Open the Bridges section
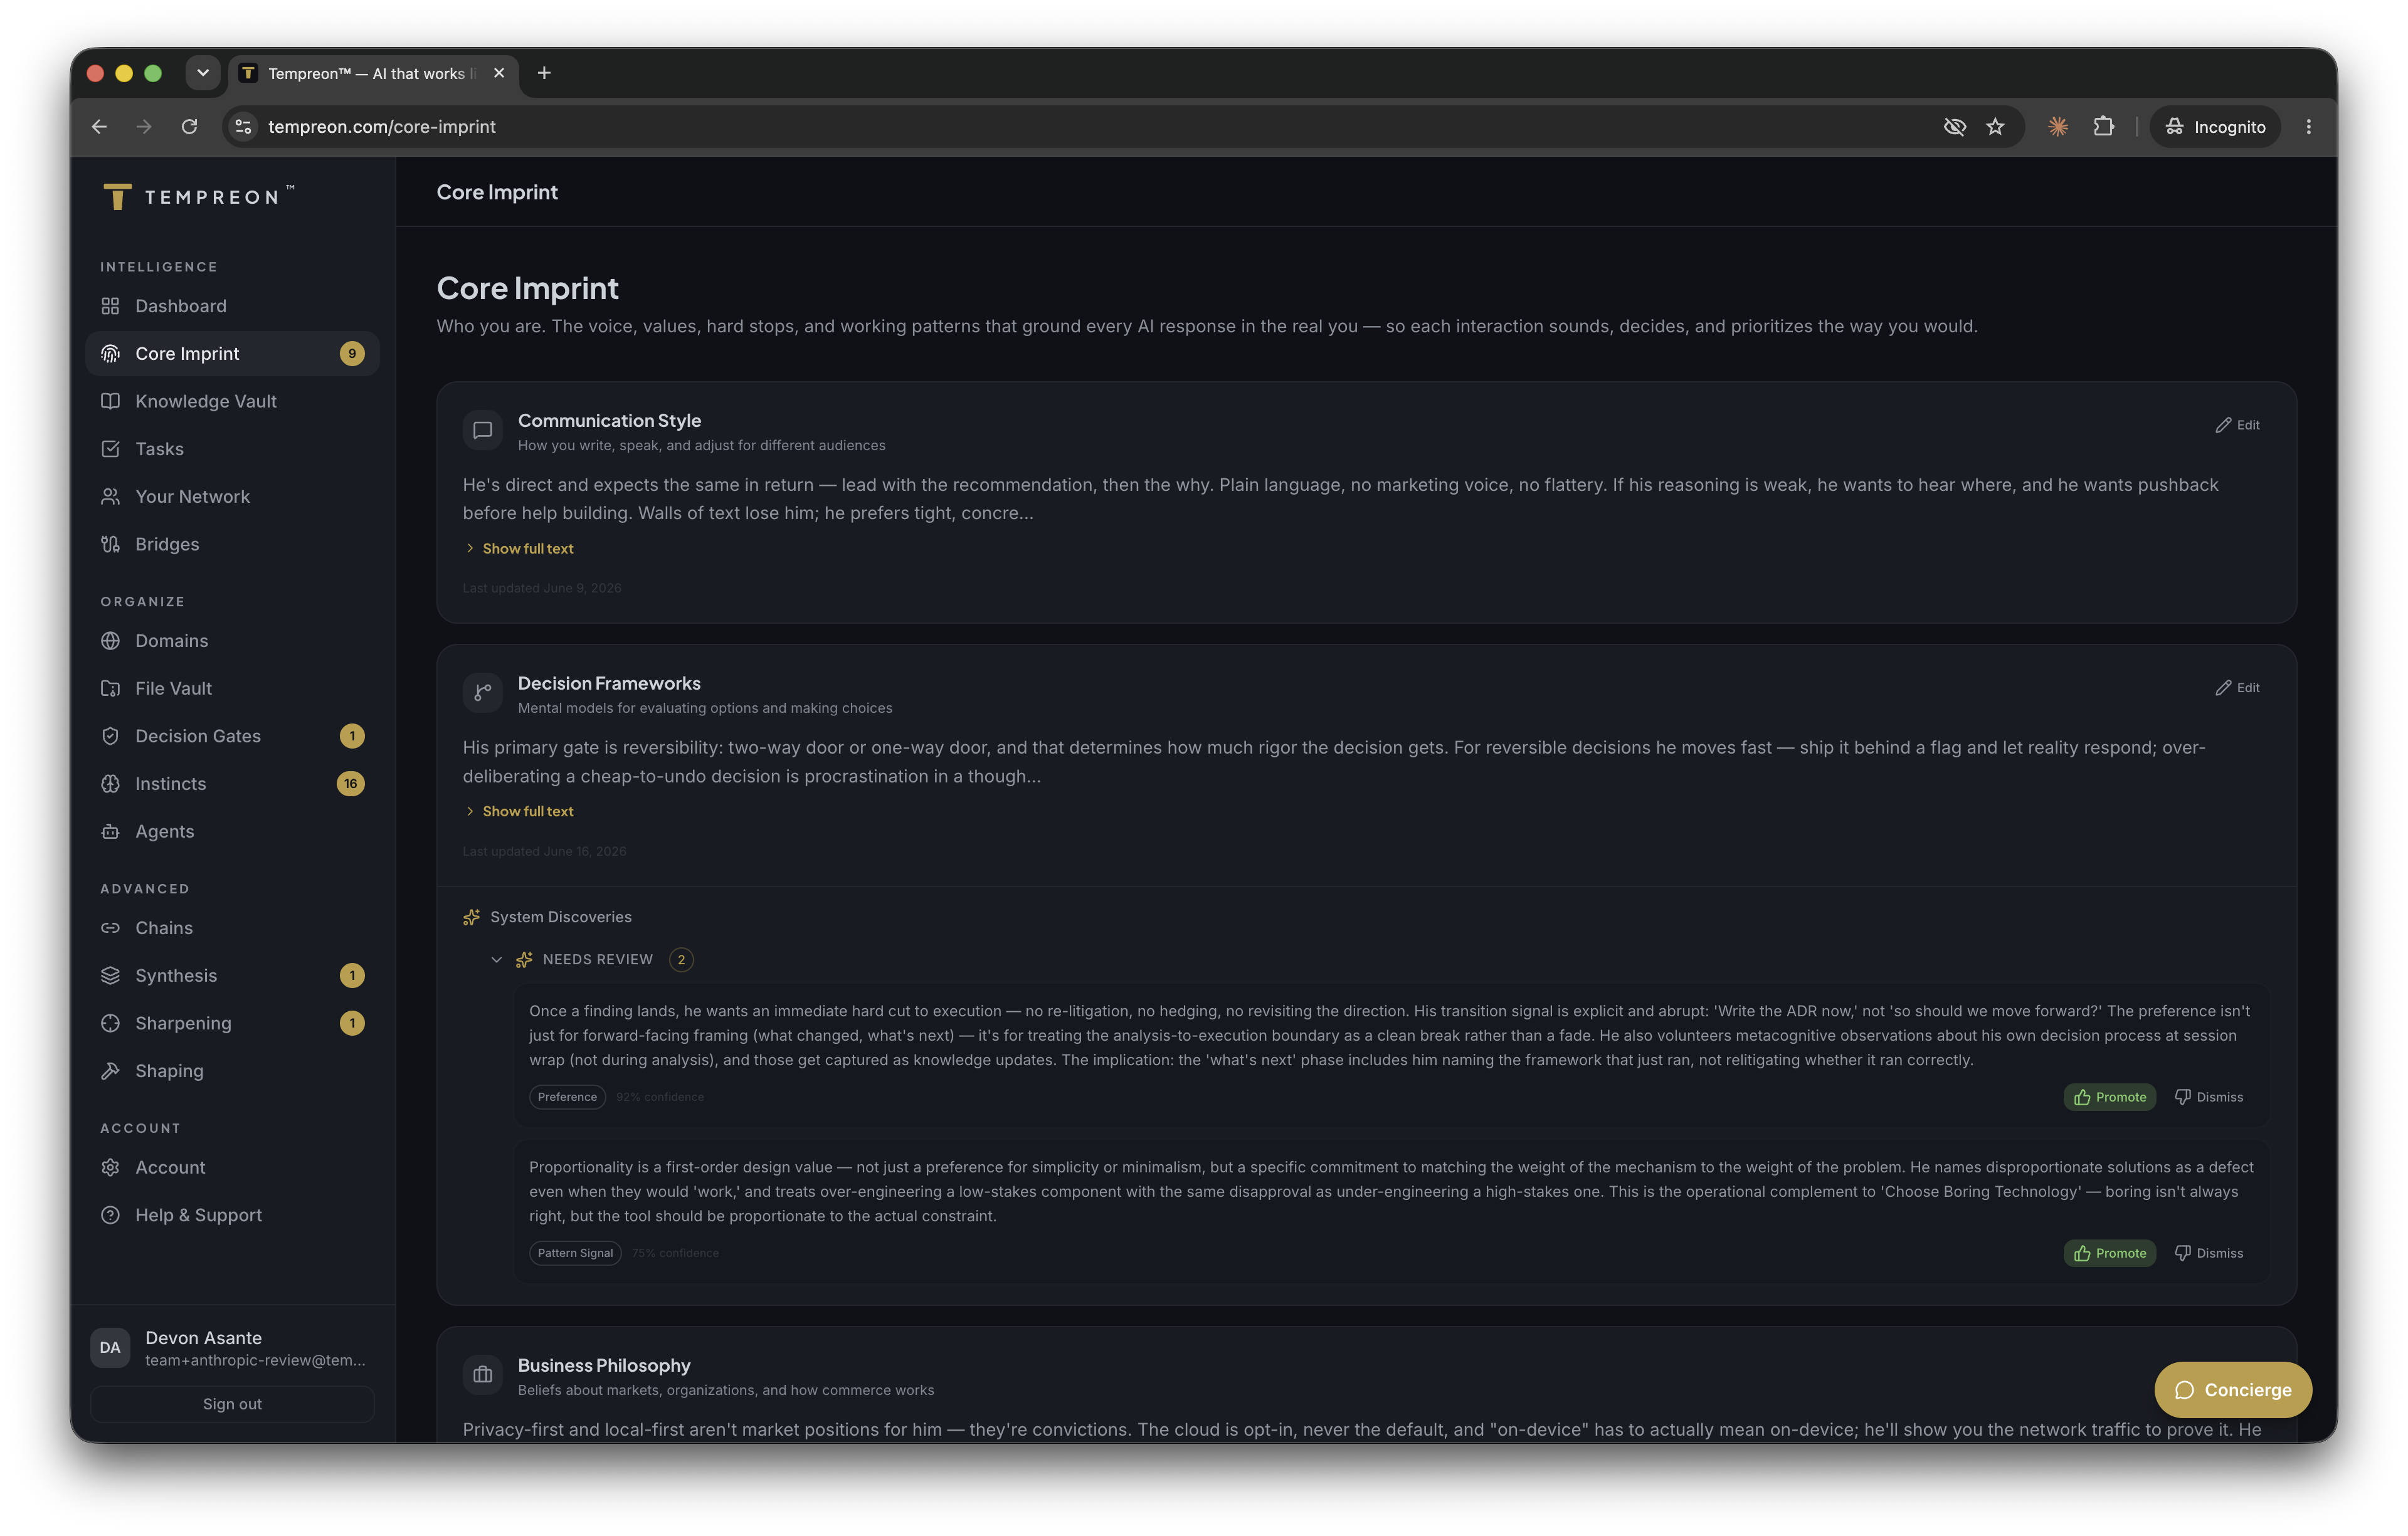 click(x=232, y=544)
